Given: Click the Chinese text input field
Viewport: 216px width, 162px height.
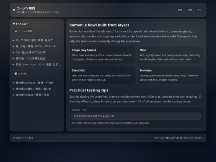Looking at the screenshot, I should 136,116.
